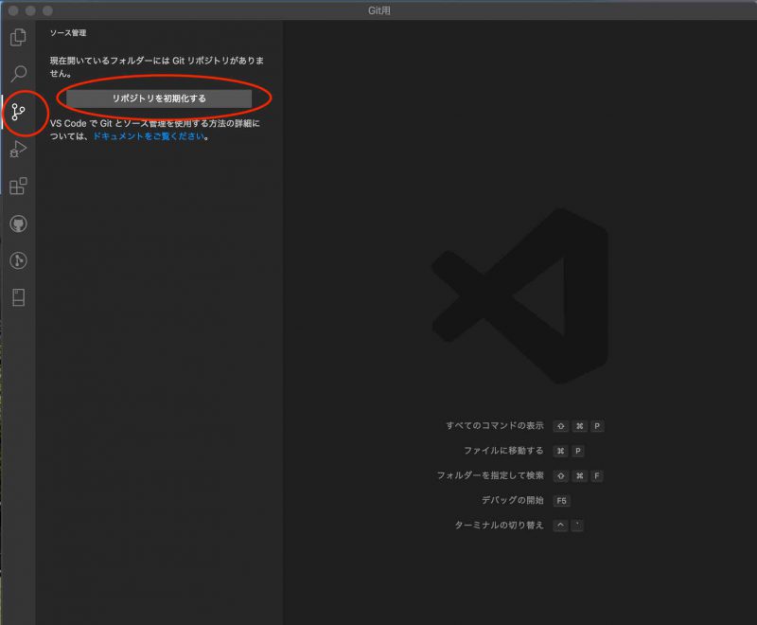Click the F5 key hint

(x=561, y=501)
